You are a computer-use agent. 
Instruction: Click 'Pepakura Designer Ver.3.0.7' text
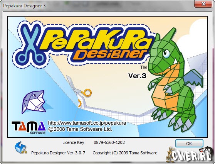coord(58,153)
